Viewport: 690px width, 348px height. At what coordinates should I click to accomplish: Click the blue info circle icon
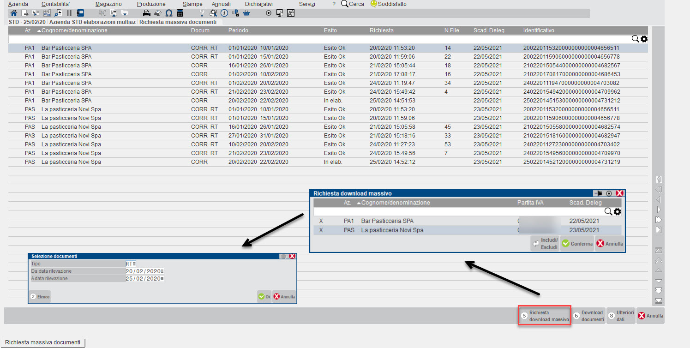point(224,13)
